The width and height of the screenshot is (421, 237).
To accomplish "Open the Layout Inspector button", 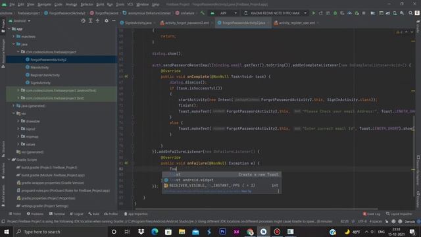I will 399,214.
